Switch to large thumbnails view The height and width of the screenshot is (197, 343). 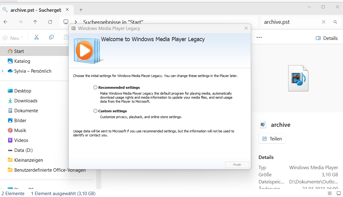[x=339, y=193]
